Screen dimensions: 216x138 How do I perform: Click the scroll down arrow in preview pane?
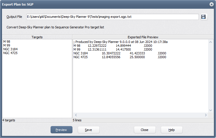pos(211,110)
